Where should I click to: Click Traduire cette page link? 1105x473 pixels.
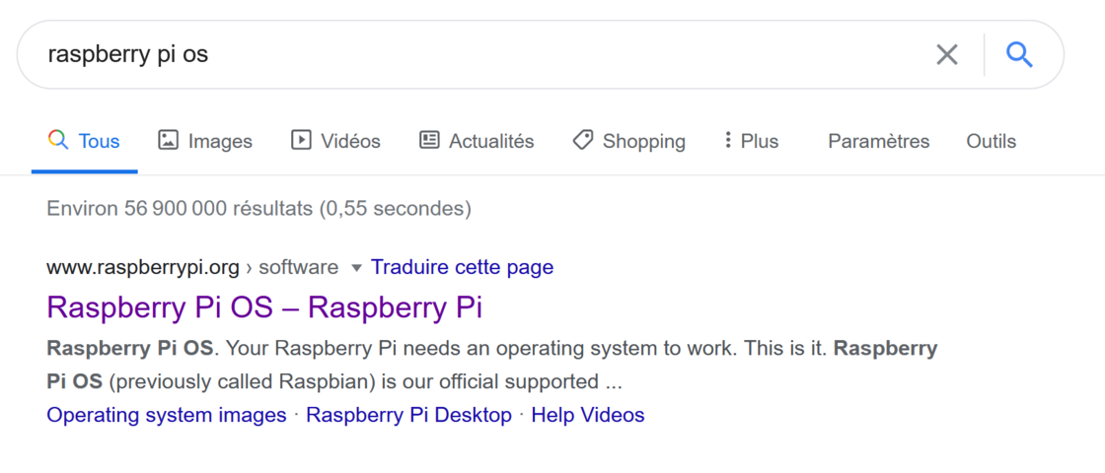tap(463, 267)
